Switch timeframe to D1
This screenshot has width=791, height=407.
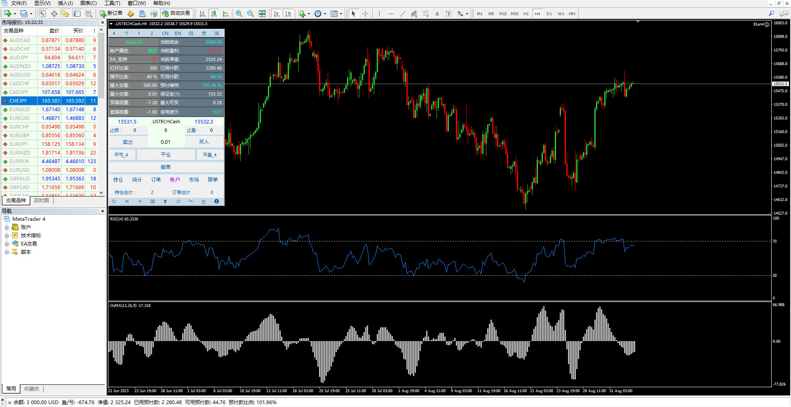pos(549,14)
